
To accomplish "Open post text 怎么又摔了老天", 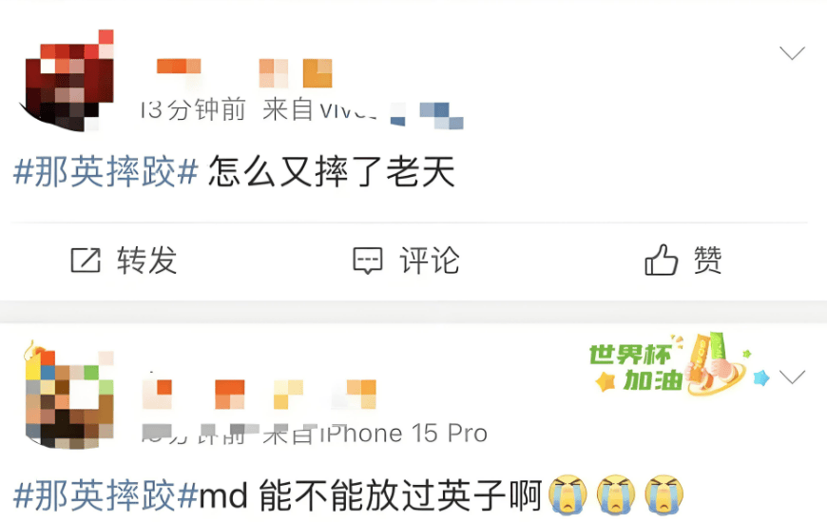I will coord(332,171).
